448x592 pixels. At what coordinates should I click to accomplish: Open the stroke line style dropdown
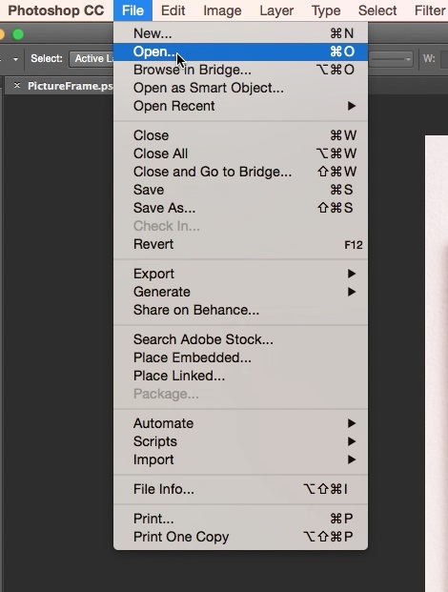[391, 59]
